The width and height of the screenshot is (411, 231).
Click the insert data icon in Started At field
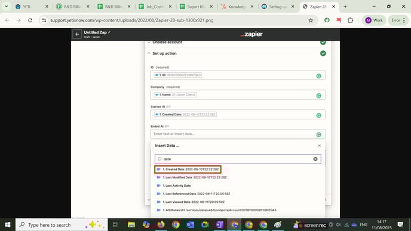tap(319, 116)
